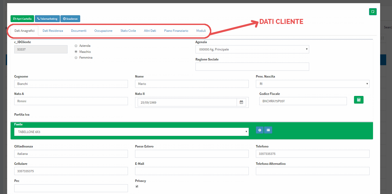Open the calendar picker for Nato Il

[241, 103]
